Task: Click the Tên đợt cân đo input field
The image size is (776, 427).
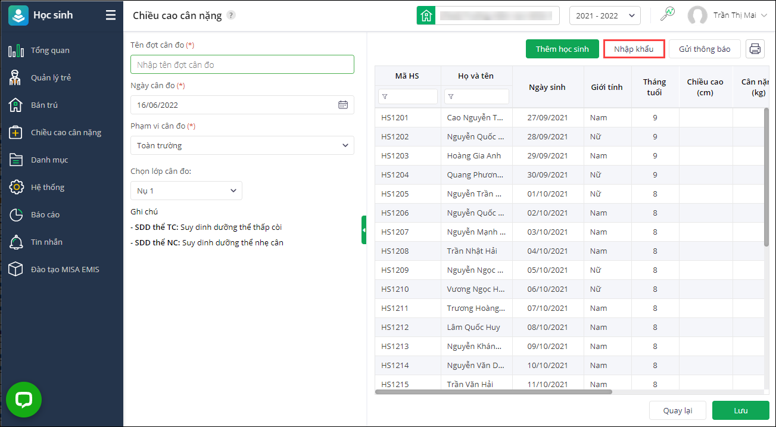Action: [x=242, y=64]
